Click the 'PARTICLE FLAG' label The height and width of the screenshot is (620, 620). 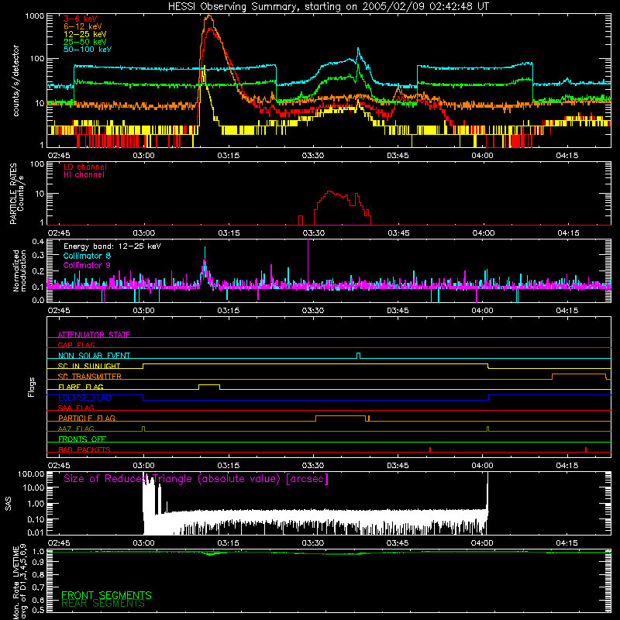point(87,418)
